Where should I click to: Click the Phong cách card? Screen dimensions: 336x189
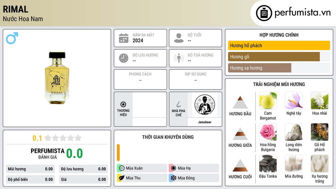[140, 79]
